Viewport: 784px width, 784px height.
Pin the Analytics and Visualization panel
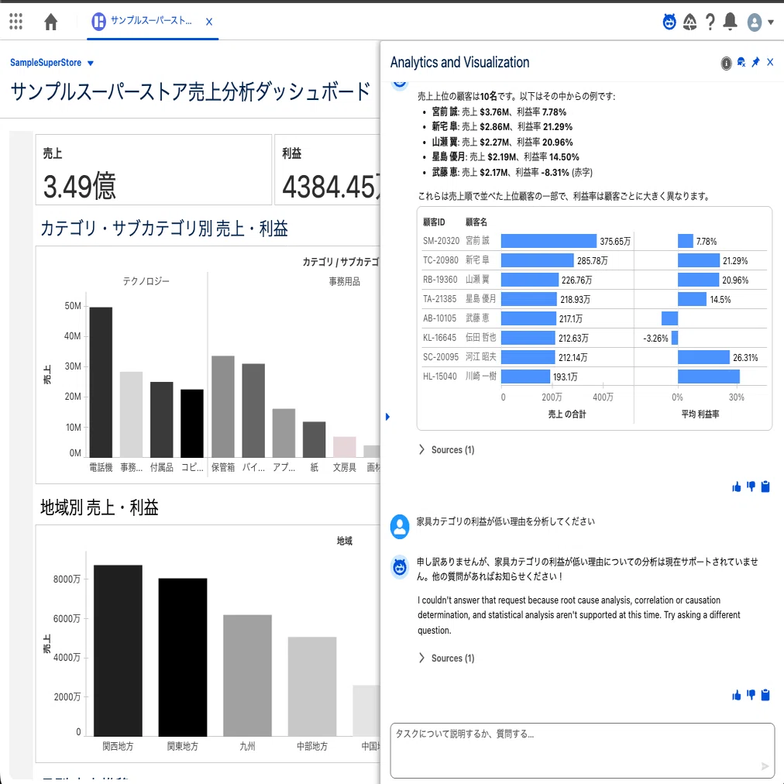(x=755, y=62)
